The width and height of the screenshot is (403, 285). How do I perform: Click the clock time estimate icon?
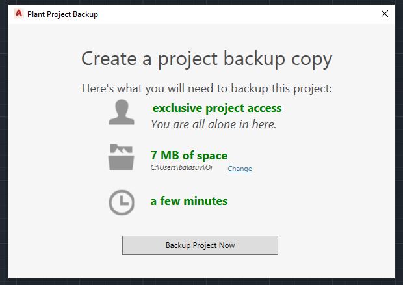(122, 202)
